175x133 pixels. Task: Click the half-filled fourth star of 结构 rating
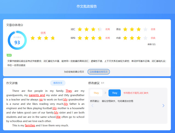pyautogui.click(x=100, y=38)
